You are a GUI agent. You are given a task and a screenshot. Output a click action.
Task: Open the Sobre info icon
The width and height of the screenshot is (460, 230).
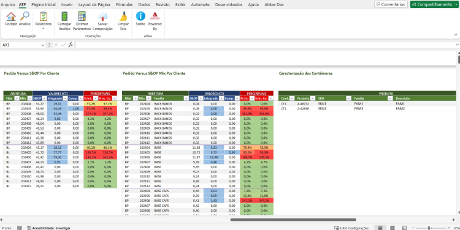(140, 16)
